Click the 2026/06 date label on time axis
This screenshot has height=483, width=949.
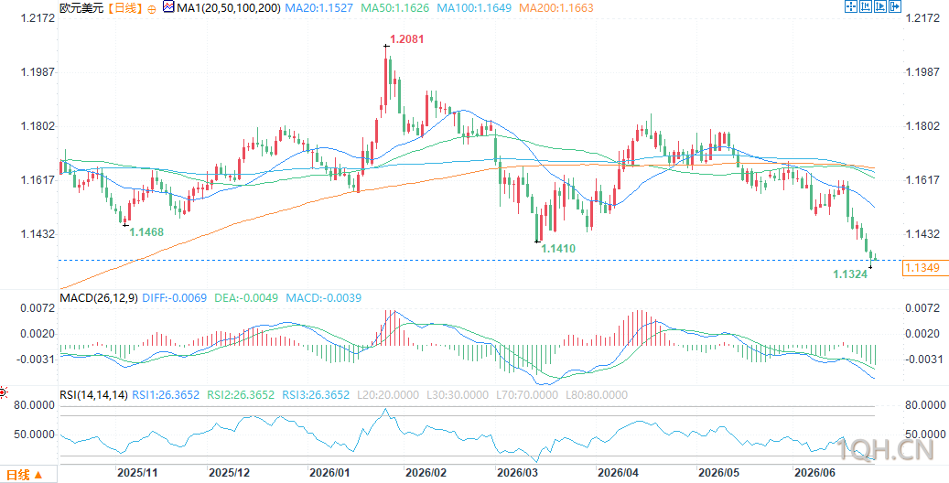[x=815, y=471]
